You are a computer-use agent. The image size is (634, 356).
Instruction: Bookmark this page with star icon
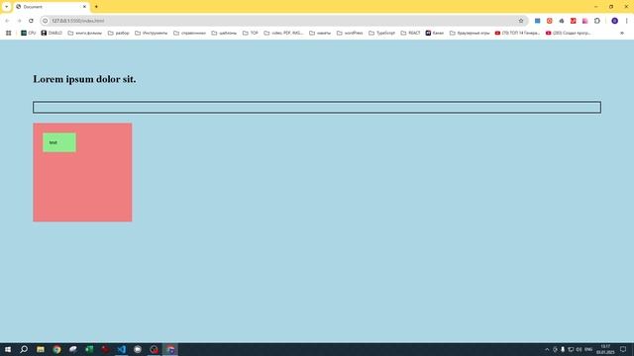point(521,21)
